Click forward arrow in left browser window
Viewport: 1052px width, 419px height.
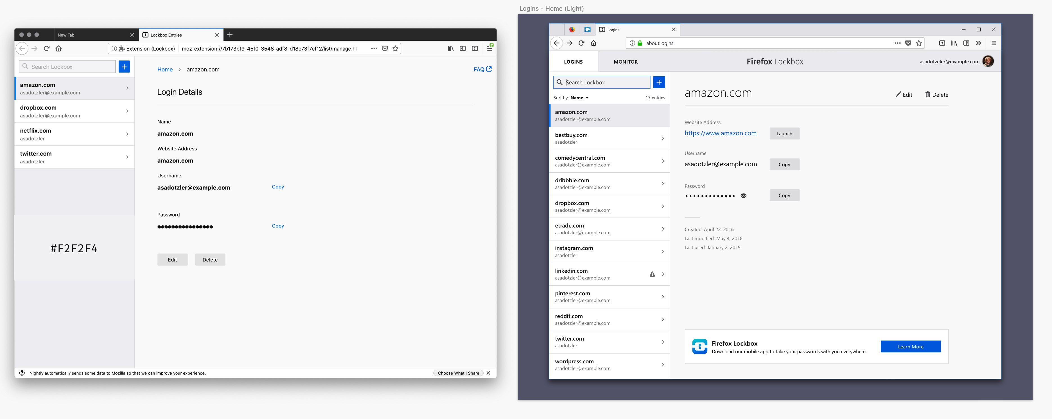[x=35, y=49]
